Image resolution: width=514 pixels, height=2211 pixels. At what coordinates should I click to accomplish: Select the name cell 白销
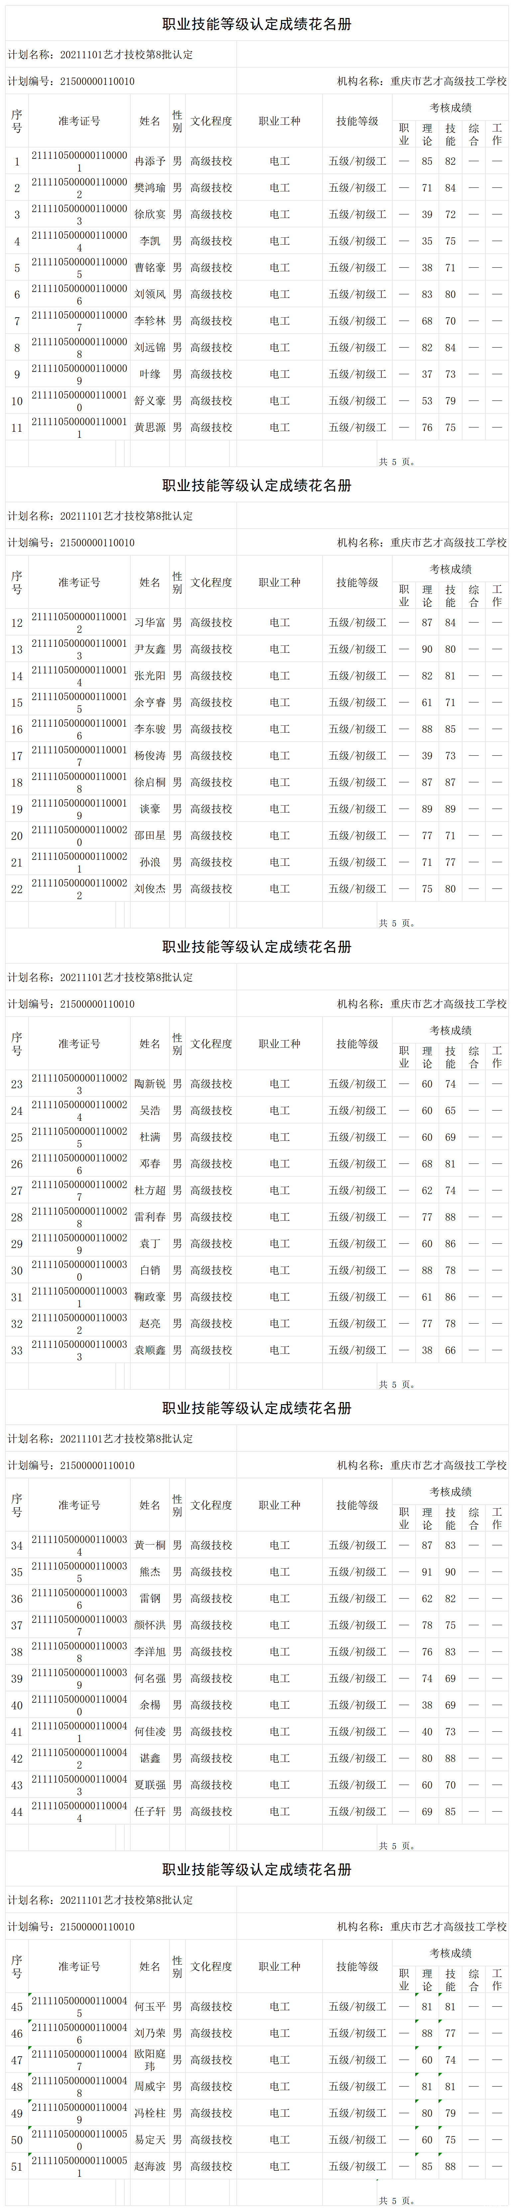coord(150,1270)
